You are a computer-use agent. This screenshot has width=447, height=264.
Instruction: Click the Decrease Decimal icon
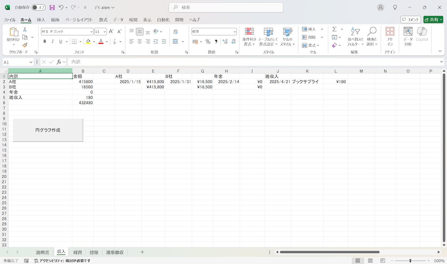[x=233, y=42]
